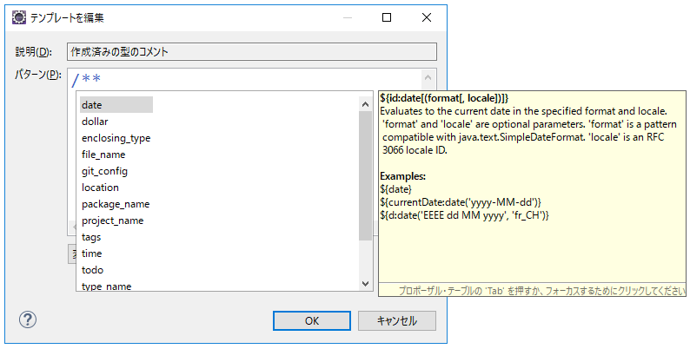This screenshot has height=349, width=690.
Task: Select project_name from the list
Action: pyautogui.click(x=113, y=221)
